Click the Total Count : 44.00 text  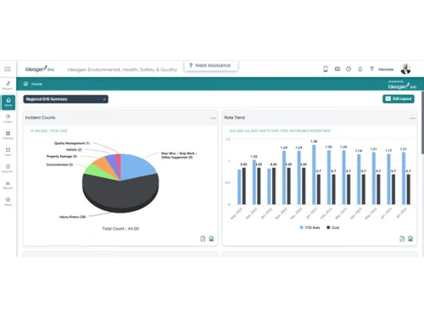120,228
